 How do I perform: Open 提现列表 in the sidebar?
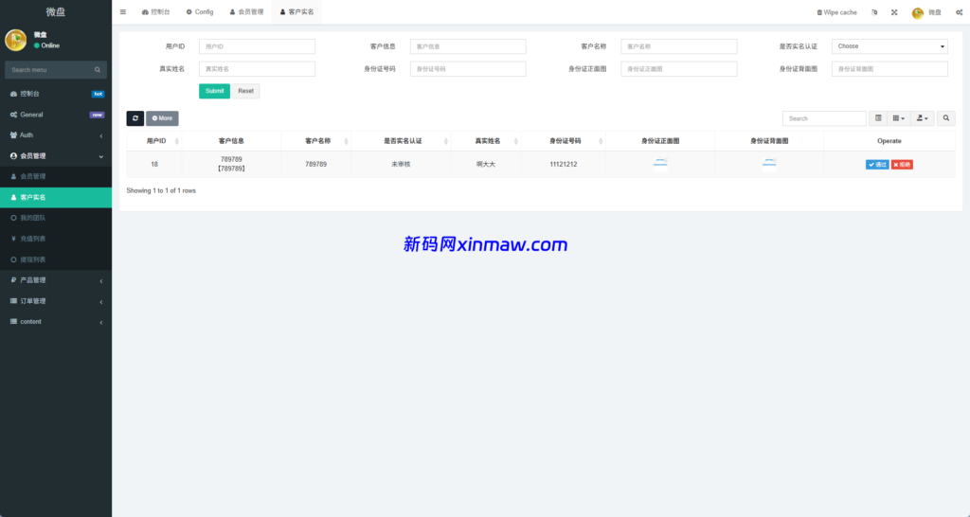coord(56,259)
